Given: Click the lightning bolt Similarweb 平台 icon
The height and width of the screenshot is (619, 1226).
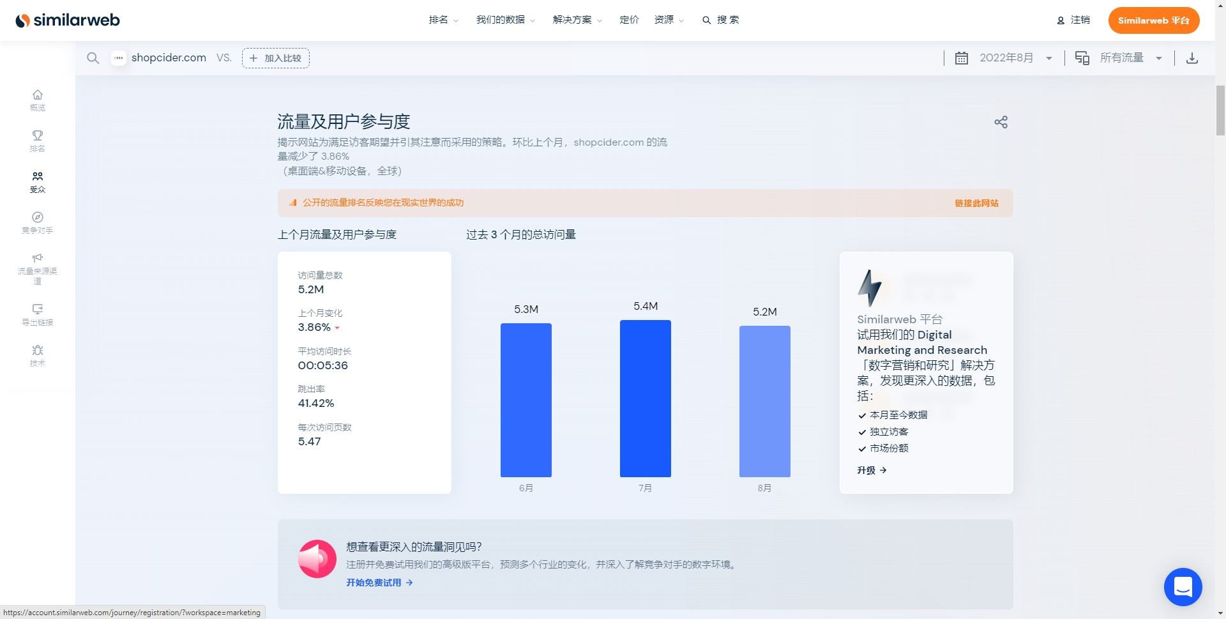Looking at the screenshot, I should (870, 288).
